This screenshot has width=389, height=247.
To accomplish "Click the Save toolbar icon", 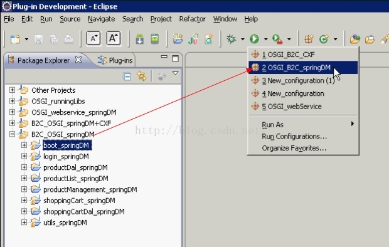I will (x=38, y=39).
